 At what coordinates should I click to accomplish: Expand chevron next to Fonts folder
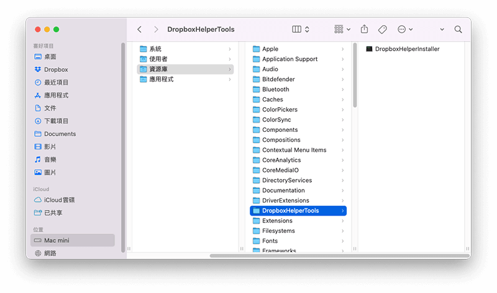(343, 241)
